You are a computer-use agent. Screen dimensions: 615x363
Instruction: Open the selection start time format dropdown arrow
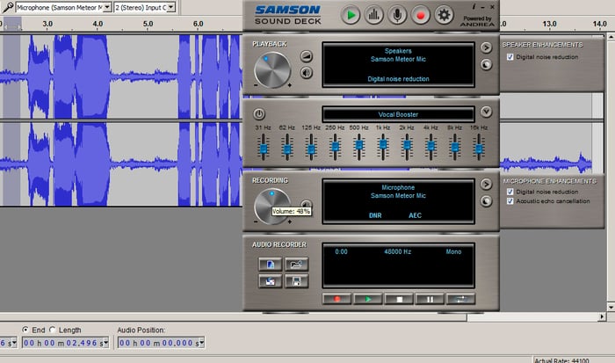tap(14, 343)
